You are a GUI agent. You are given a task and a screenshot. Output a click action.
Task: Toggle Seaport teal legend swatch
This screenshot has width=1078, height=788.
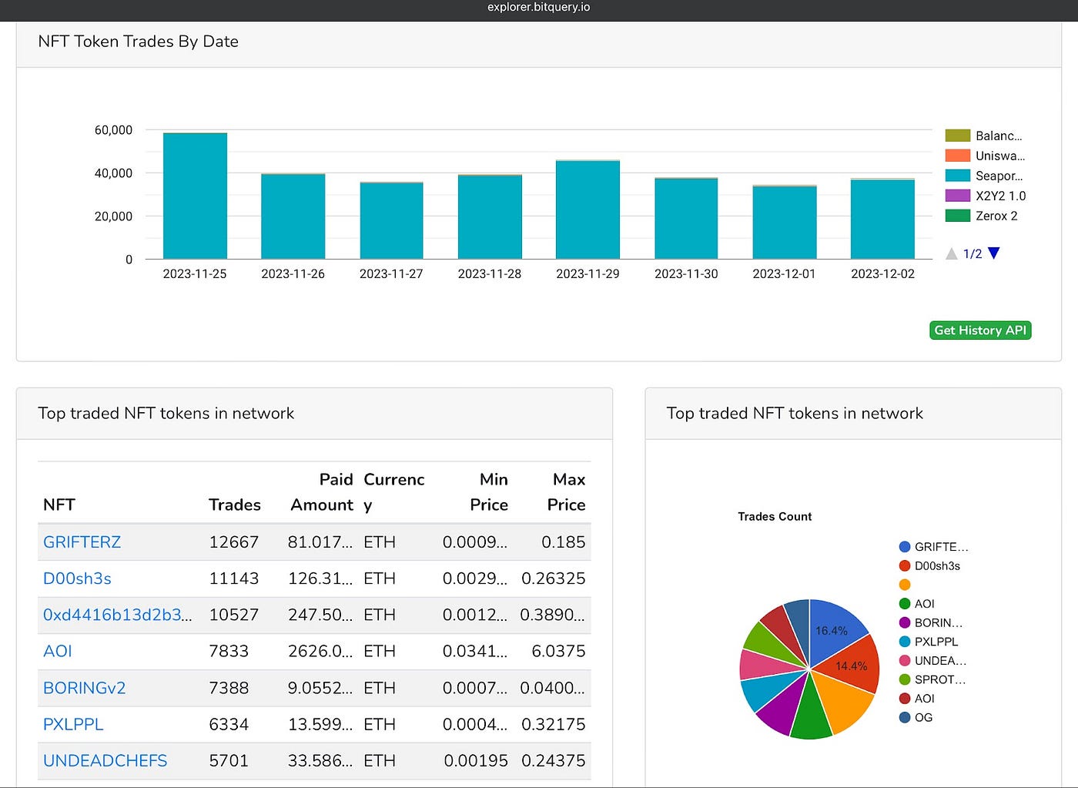(958, 176)
